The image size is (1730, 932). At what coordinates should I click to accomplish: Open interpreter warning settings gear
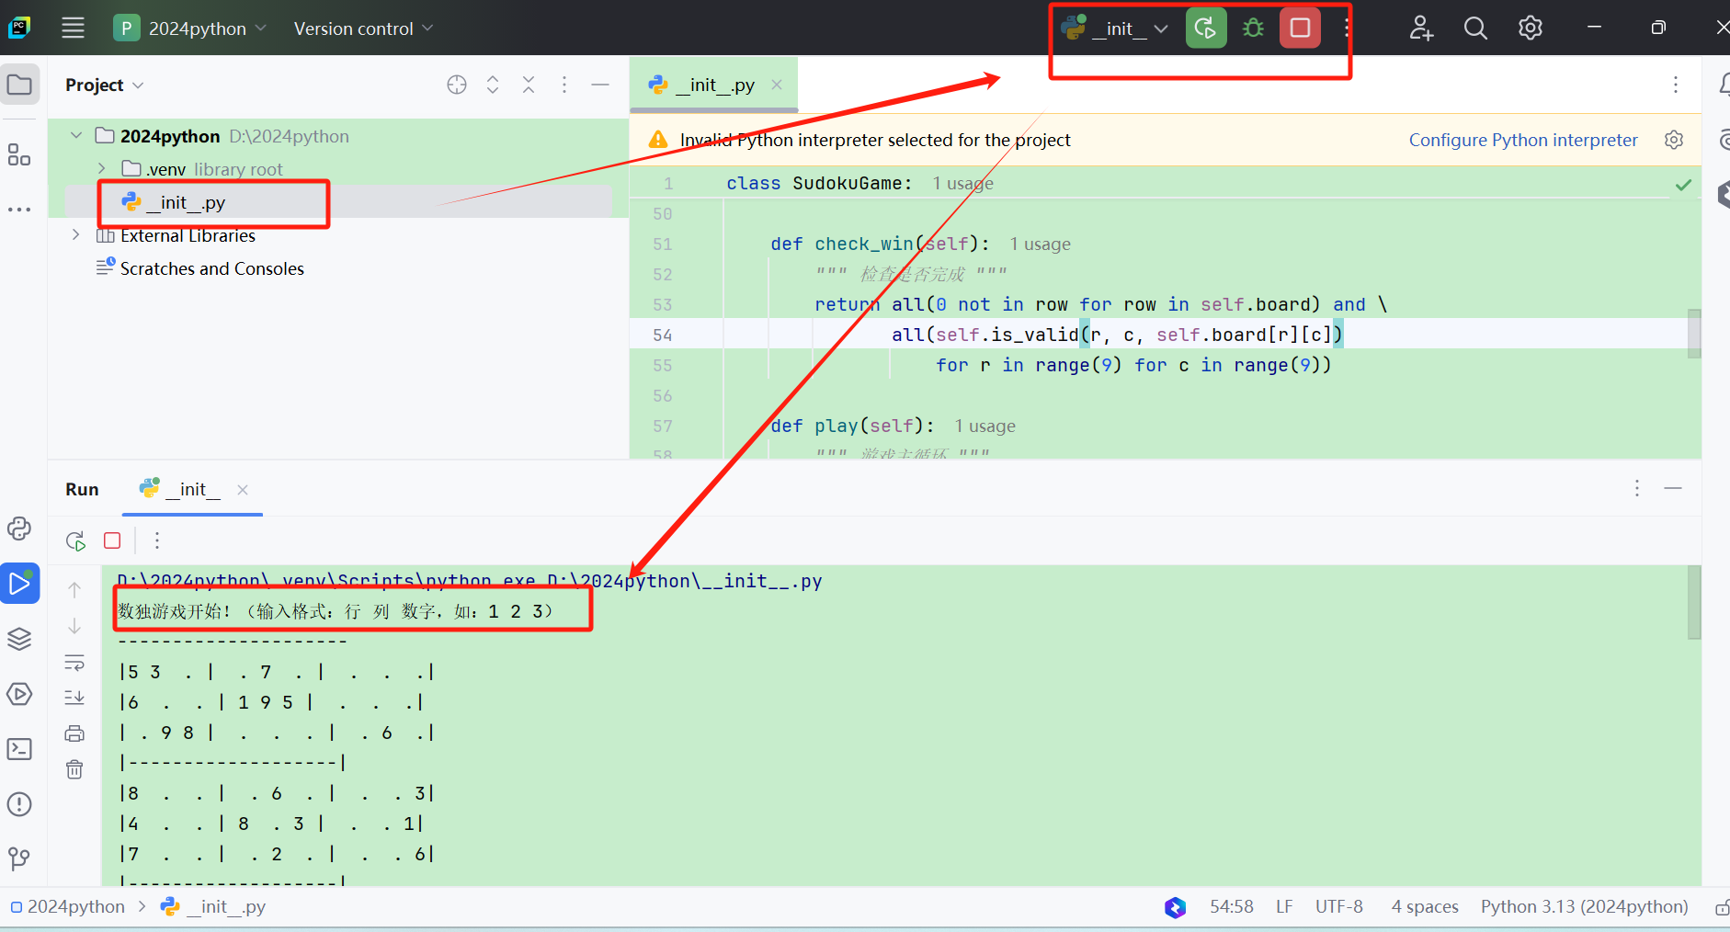coord(1674,140)
